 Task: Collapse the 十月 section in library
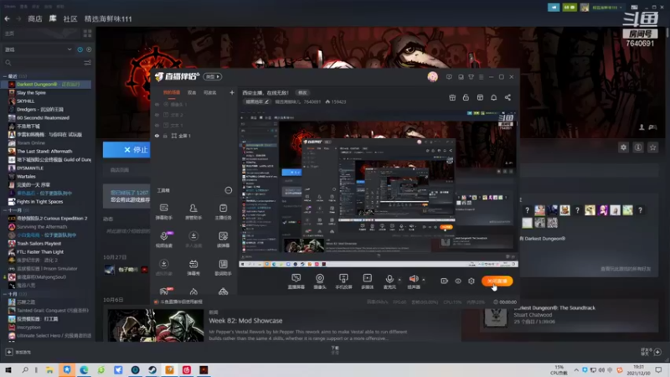coord(5,294)
